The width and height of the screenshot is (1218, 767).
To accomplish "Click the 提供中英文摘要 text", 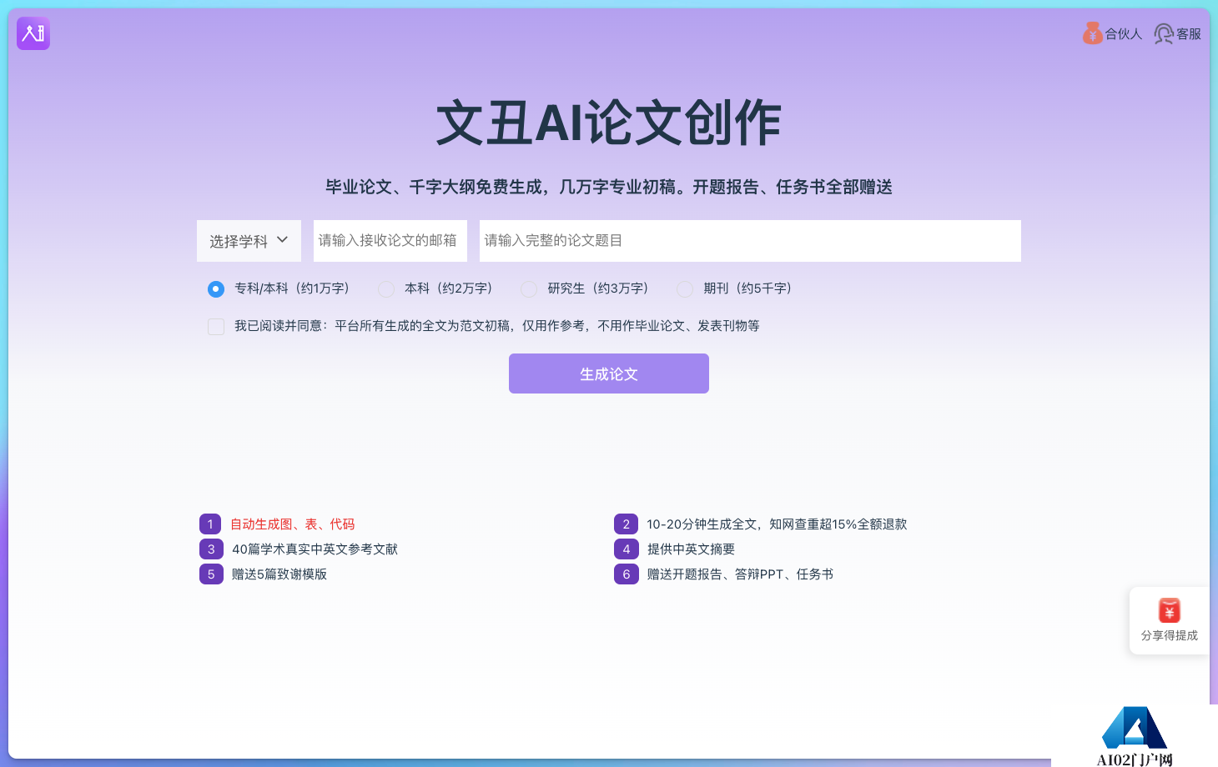I will click(692, 549).
